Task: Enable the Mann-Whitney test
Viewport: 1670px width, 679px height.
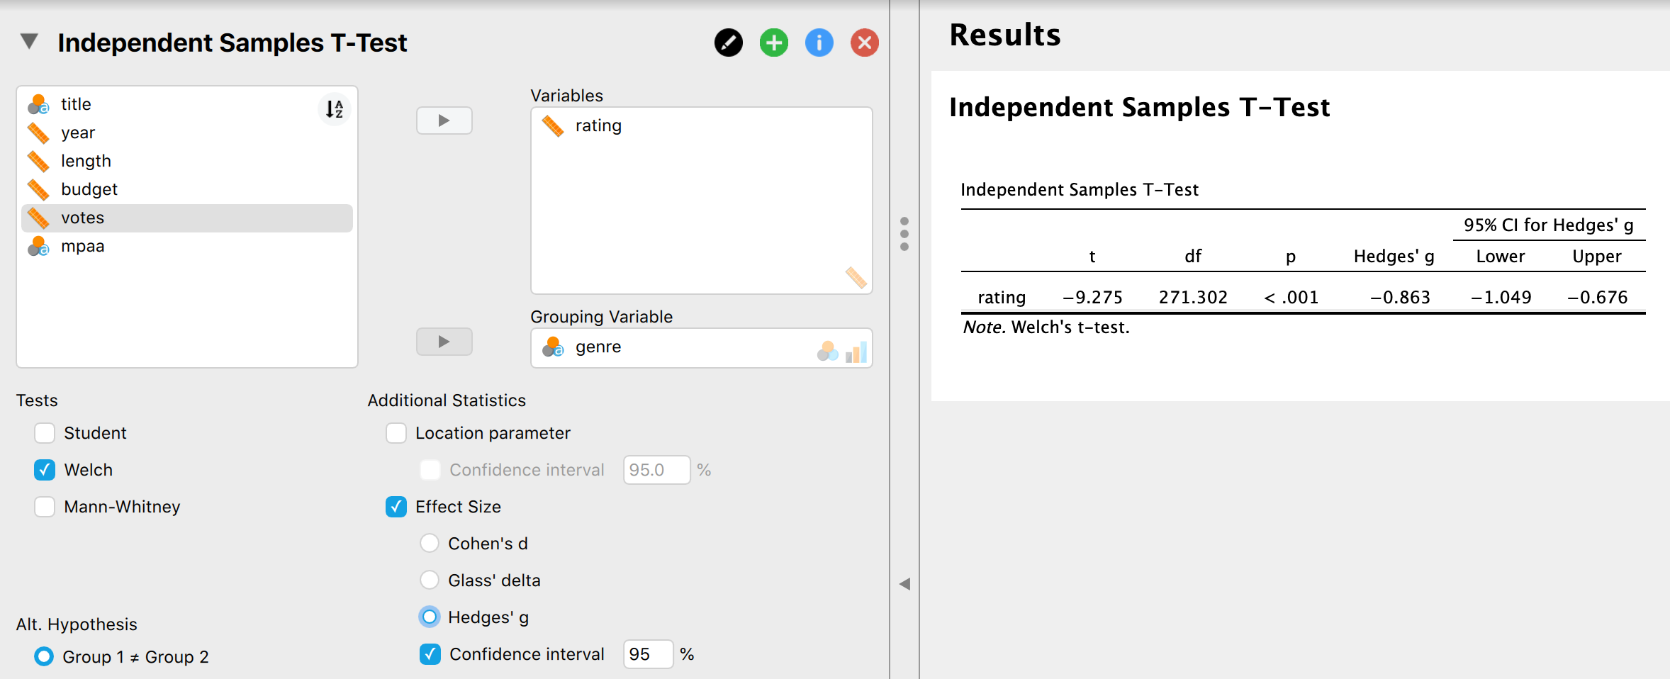Action: click(x=45, y=507)
